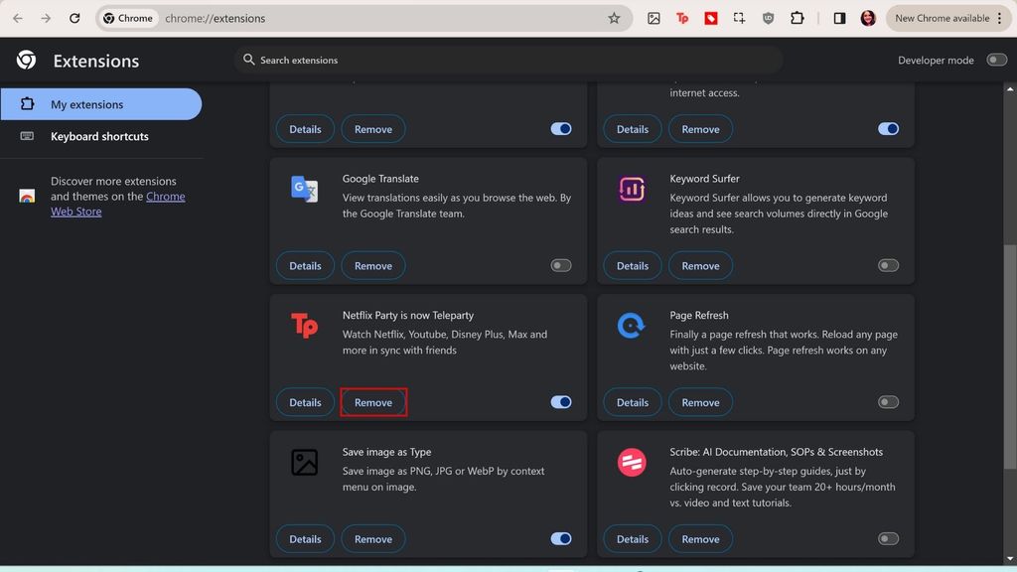The width and height of the screenshot is (1017, 572).
Task: Open the uBlock shield extension icon
Action: 767,18
